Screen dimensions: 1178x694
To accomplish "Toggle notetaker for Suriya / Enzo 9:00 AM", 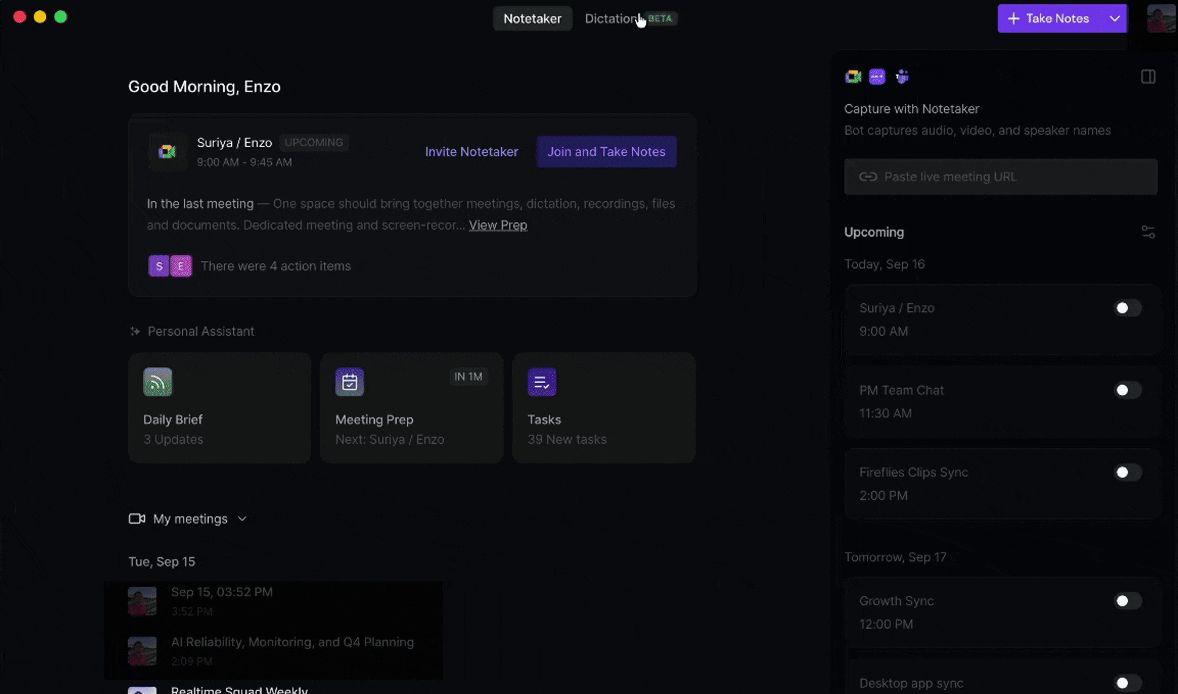I will coord(1128,308).
